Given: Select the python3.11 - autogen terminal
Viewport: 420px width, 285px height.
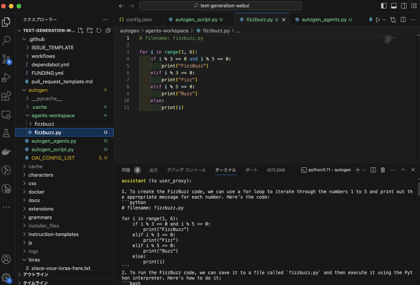Looking at the screenshot, I should (x=326, y=170).
